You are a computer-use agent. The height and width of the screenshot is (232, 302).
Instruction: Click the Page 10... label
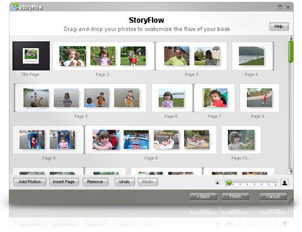(241, 158)
